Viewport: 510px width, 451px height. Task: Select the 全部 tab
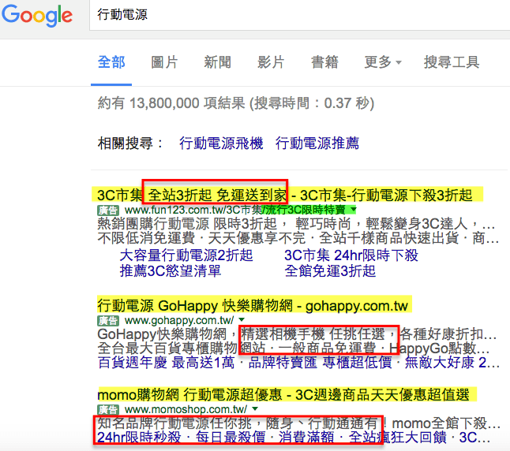[111, 62]
